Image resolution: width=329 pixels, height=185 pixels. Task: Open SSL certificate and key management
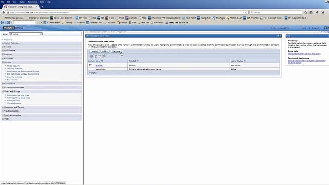point(23,74)
